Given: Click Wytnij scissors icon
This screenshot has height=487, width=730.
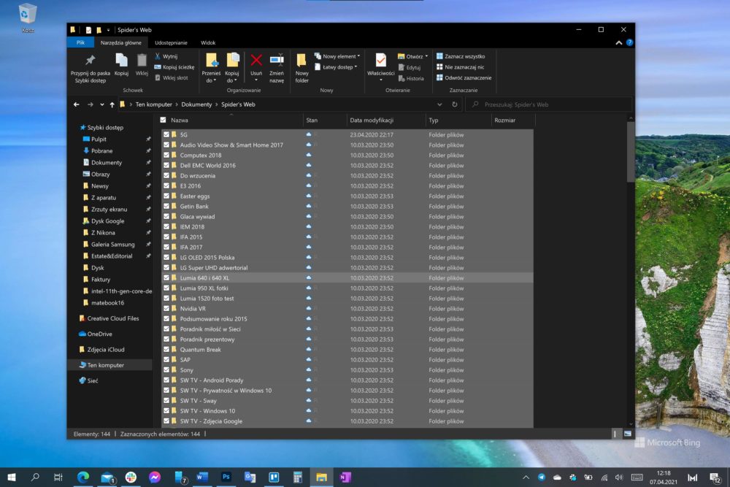Looking at the screenshot, I should (158, 56).
